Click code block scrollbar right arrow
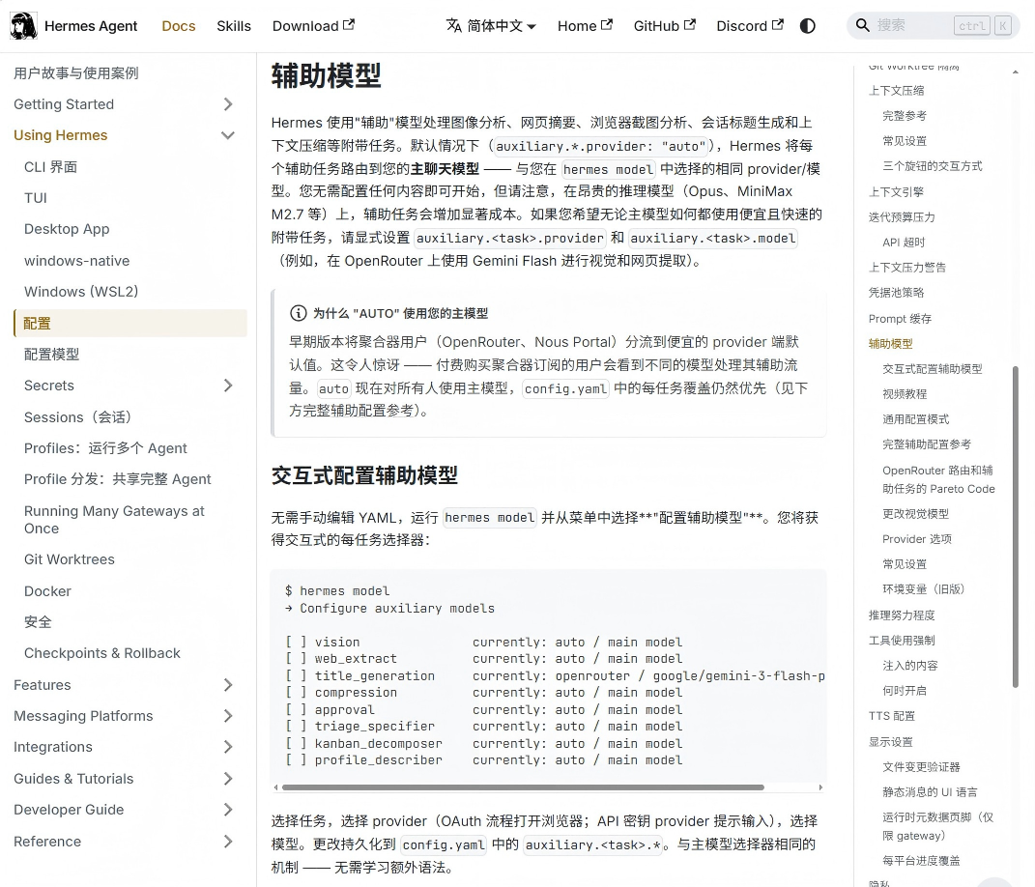Screen dimensions: 1035x887 (820, 787)
